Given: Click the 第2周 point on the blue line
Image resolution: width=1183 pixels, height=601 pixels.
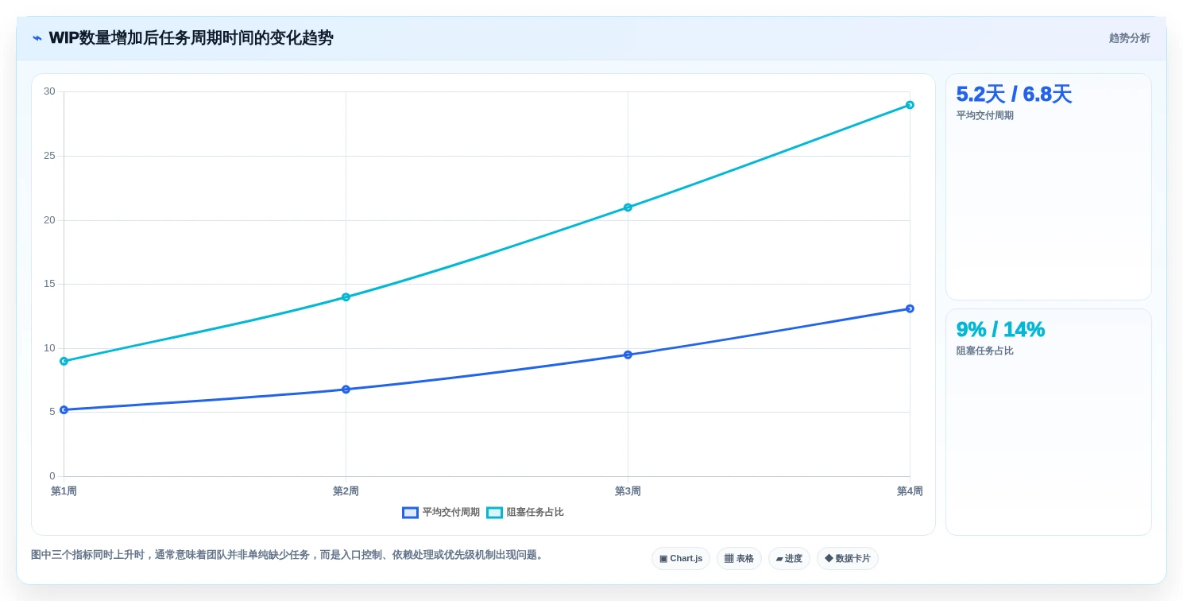Looking at the screenshot, I should tap(346, 390).
